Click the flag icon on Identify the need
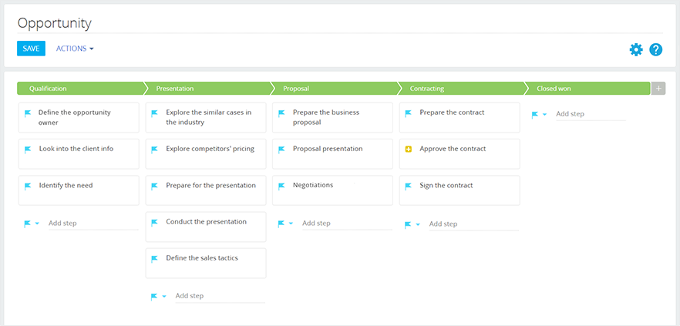Screen dimensions: 680x326 tap(28, 186)
